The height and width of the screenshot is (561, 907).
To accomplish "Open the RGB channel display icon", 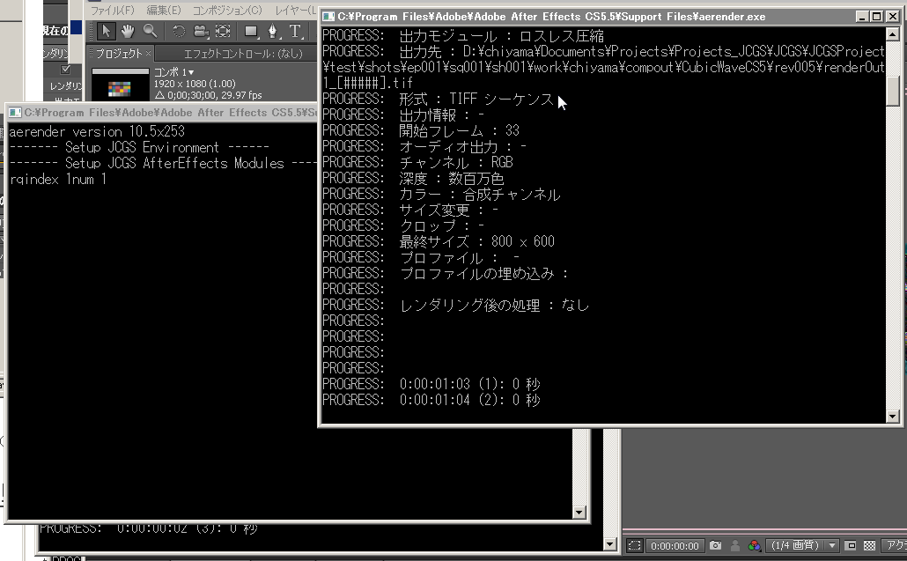I will click(754, 545).
